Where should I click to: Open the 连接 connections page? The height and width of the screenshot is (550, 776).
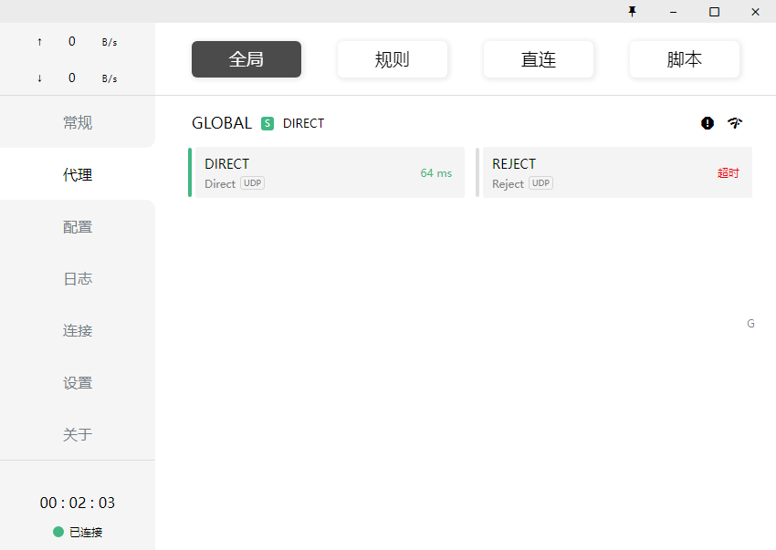78,330
